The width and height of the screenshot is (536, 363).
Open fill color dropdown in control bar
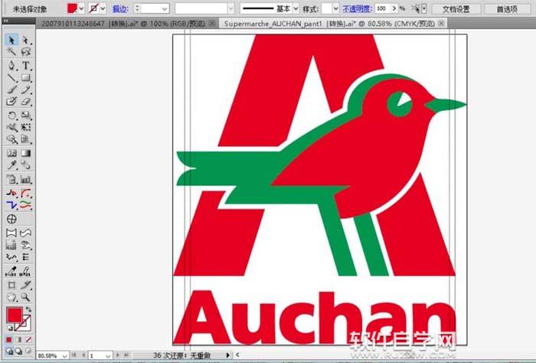click(81, 8)
